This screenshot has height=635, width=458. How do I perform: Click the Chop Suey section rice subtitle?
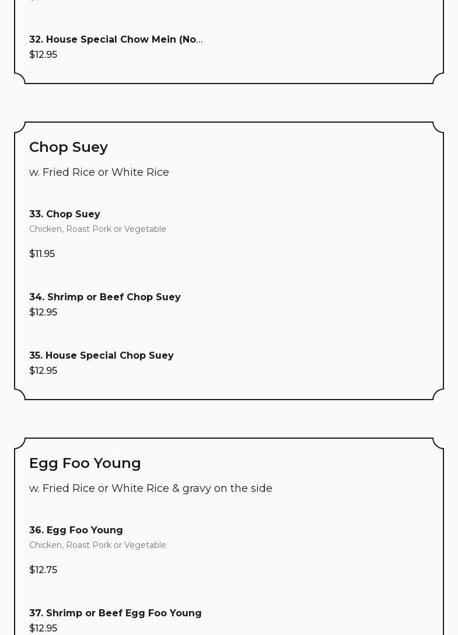[99, 172]
